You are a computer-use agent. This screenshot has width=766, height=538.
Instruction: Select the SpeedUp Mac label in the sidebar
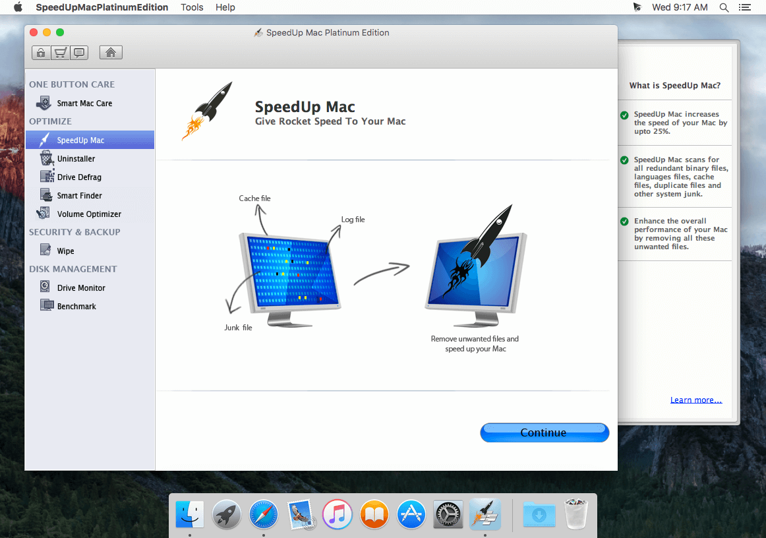80,140
